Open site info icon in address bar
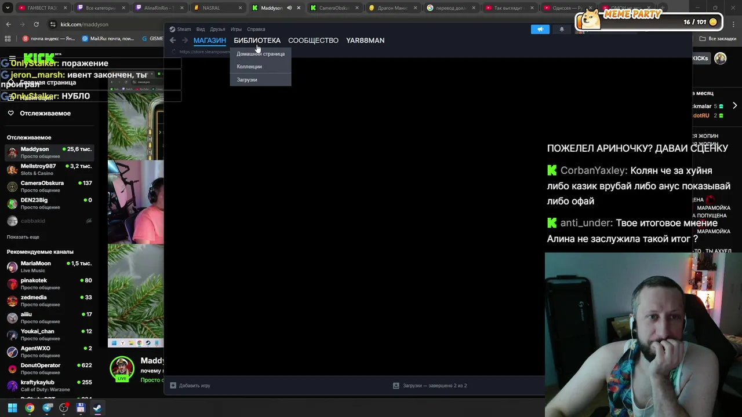 [x=53, y=24]
